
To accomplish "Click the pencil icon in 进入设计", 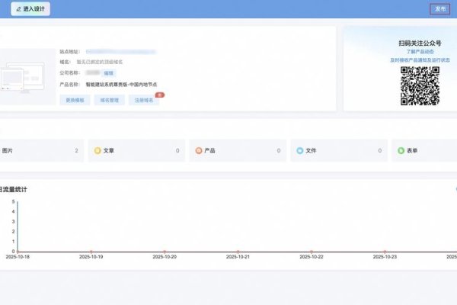I will click(18, 9).
